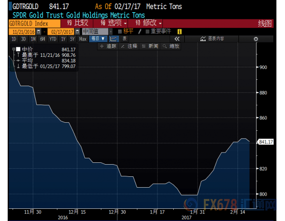Enable the 移平 moving average checkbox

pyautogui.click(x=120, y=32)
